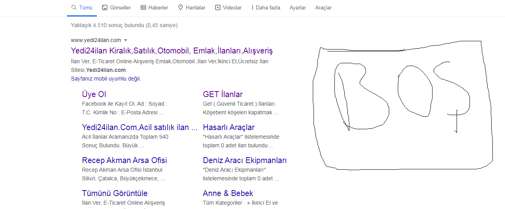This screenshot has height=209, width=505.
Task: Click the Videolar play icon
Action: [x=217, y=7]
